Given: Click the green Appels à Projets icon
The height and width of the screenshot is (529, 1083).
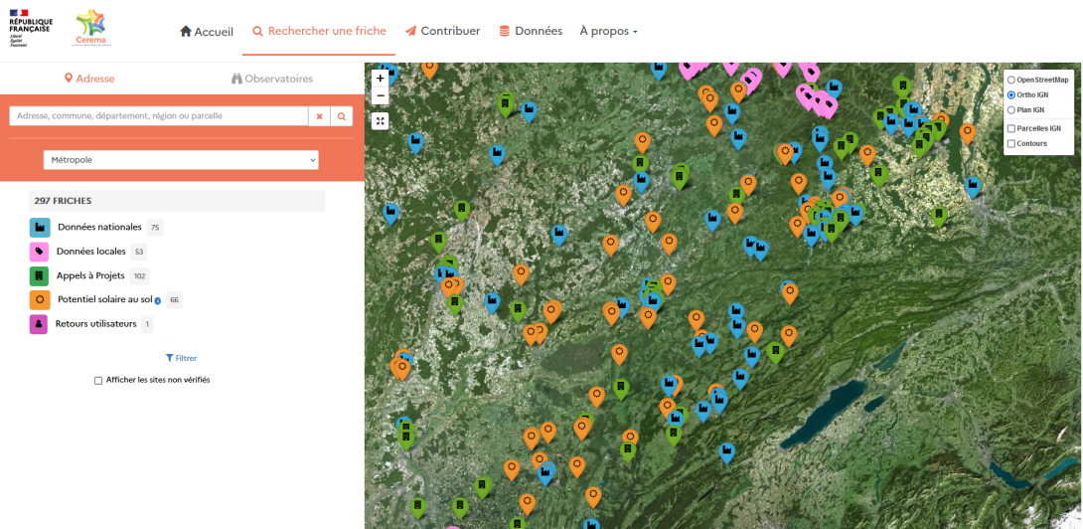Looking at the screenshot, I should [x=40, y=275].
